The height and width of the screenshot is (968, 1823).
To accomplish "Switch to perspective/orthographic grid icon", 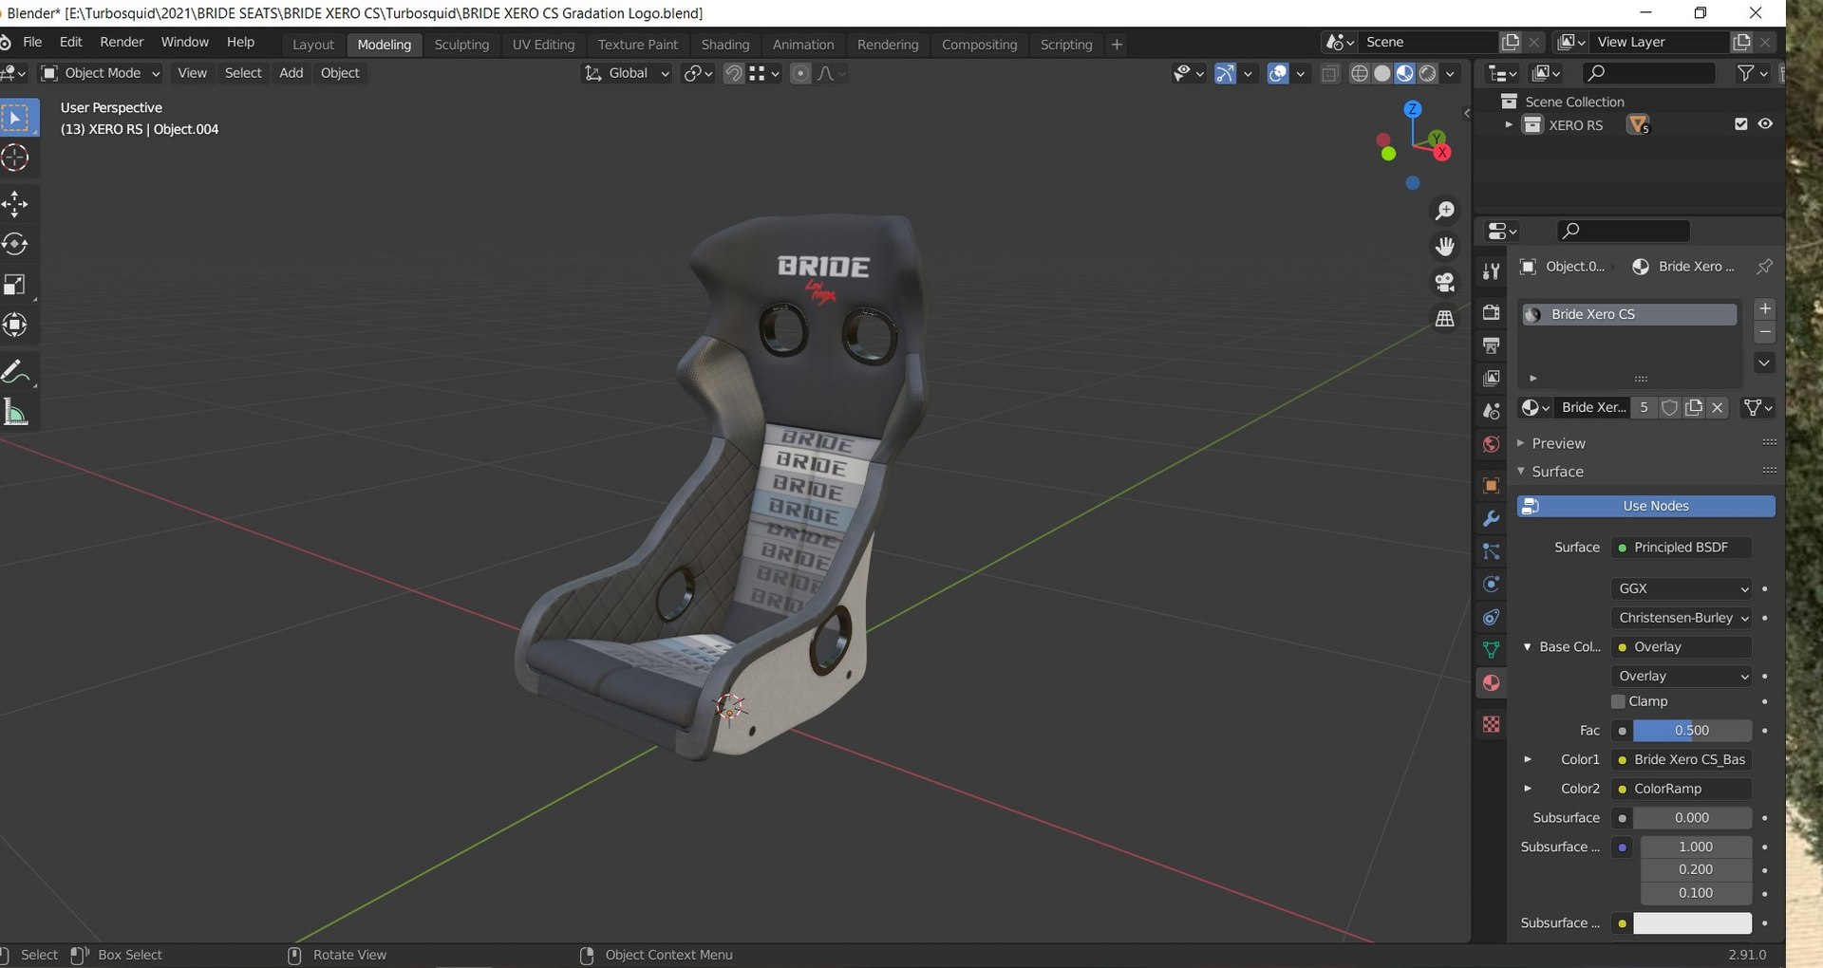I will pyautogui.click(x=1445, y=318).
